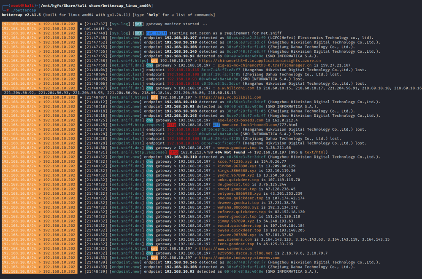Viewport: 422px width, 279px height.
Task: Open the https://api.vc.bilibili.com link
Action: click(x=230, y=97)
